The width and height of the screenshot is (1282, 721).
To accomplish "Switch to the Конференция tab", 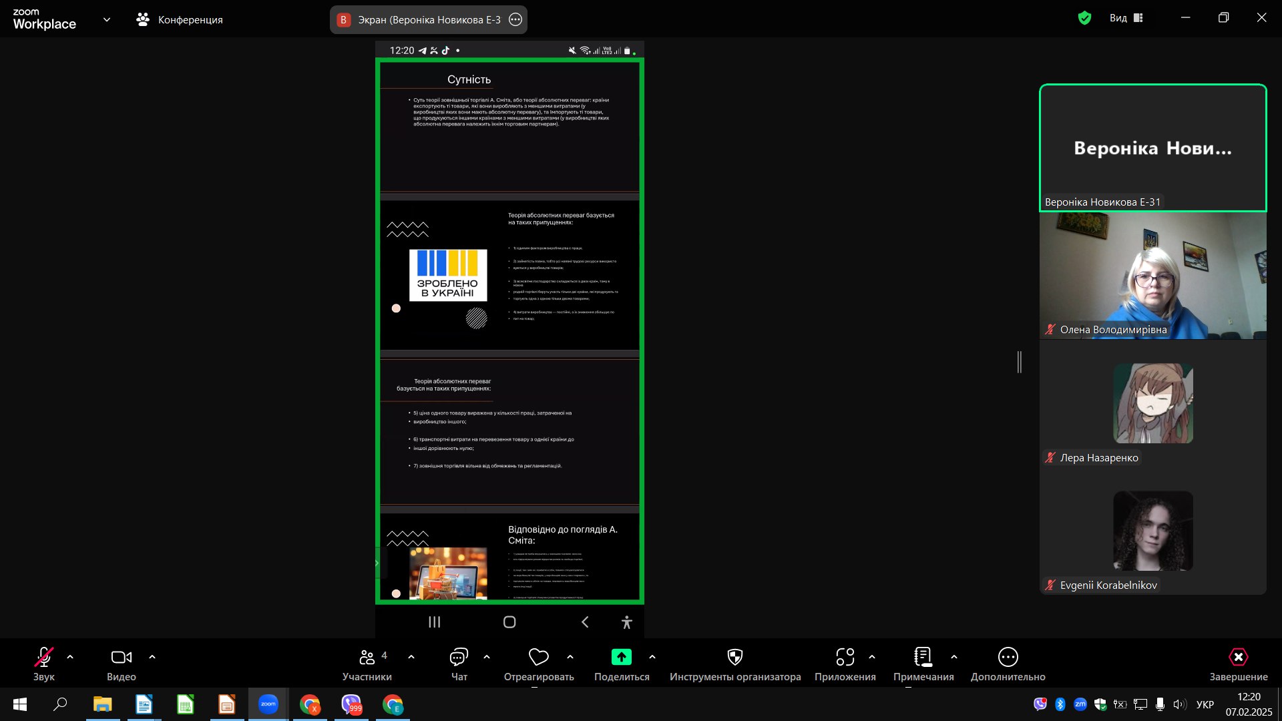I will pos(179,19).
